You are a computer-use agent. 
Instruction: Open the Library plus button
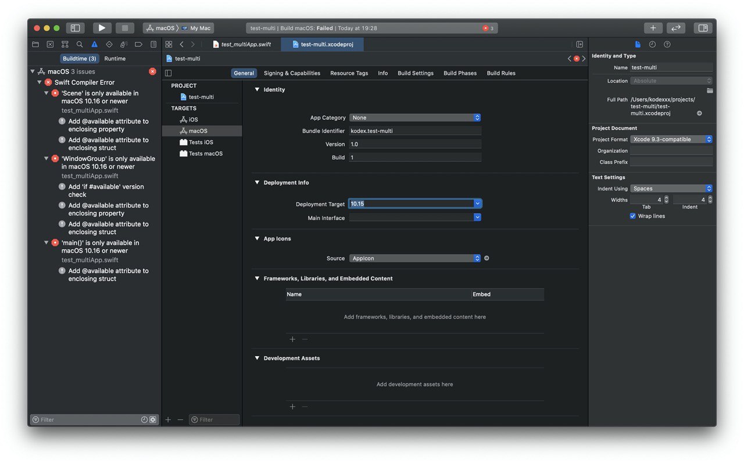pyautogui.click(x=653, y=28)
